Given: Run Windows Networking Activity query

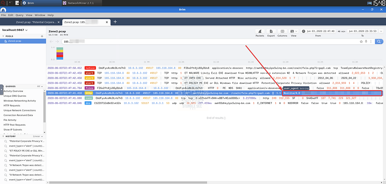Looking at the screenshot, I should (x=19, y=101).
